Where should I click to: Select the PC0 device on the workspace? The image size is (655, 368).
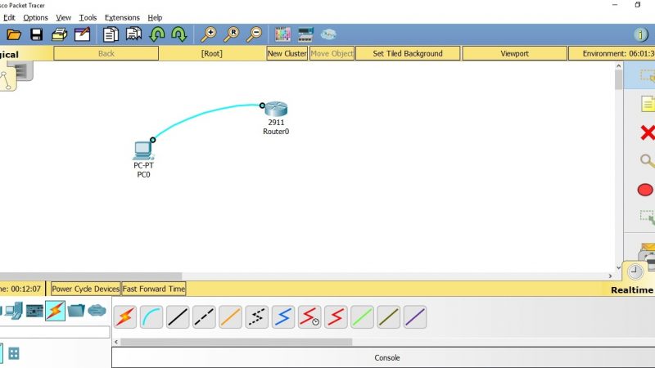pos(143,150)
